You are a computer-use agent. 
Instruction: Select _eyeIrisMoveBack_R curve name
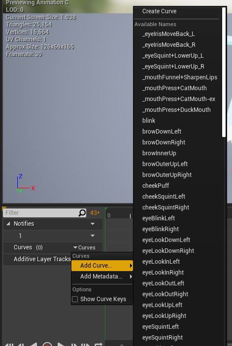click(x=169, y=45)
